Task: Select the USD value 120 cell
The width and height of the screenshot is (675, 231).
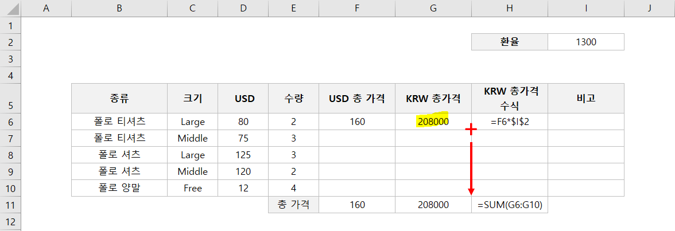Action: click(x=243, y=171)
